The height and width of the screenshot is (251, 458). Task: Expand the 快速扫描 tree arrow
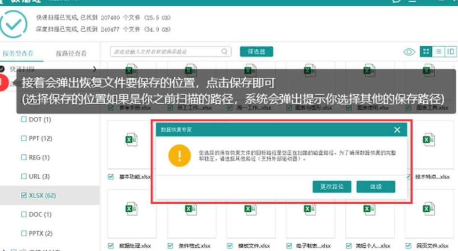click(x=94, y=69)
